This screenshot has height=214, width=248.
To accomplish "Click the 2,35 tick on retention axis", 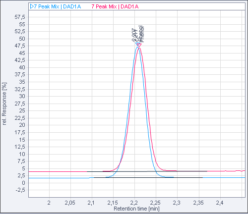I will [198, 203].
